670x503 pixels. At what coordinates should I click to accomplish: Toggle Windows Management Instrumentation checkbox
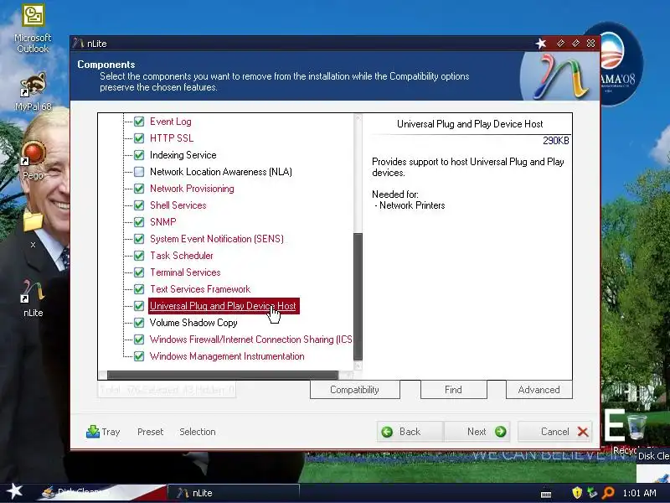coord(139,356)
